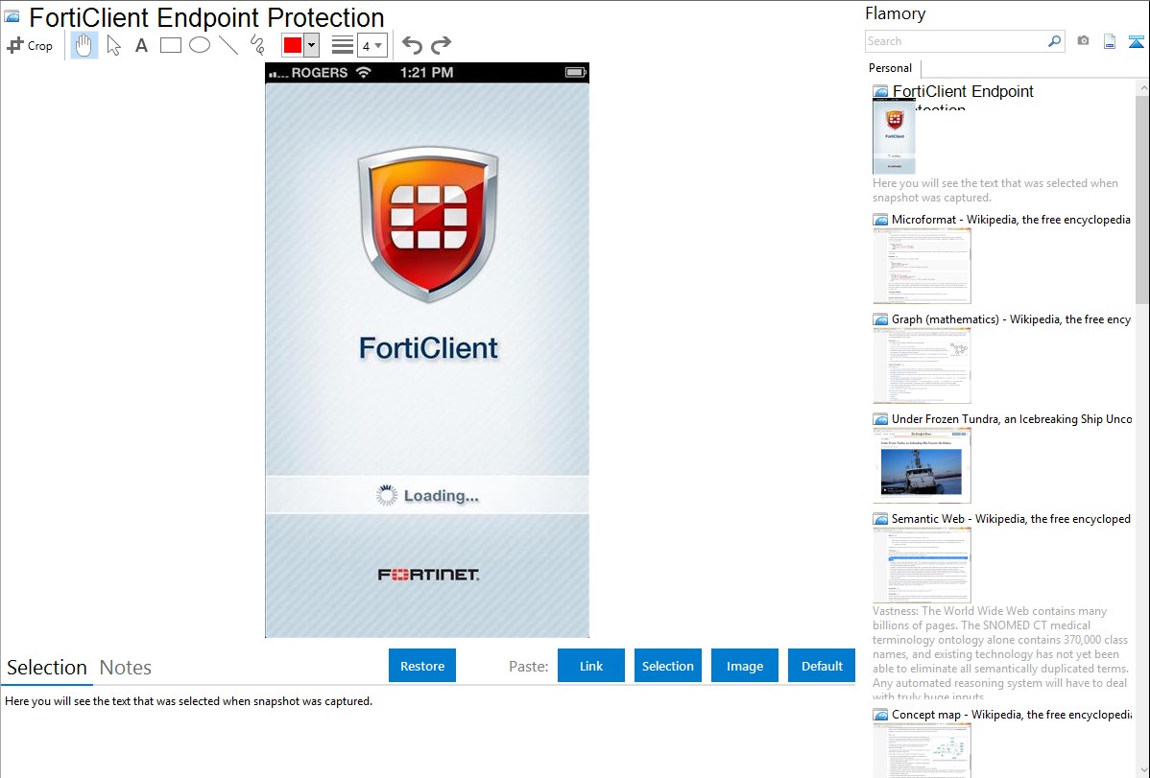1150x778 pixels.
Task: Click the red color swatch
Action: 293,45
